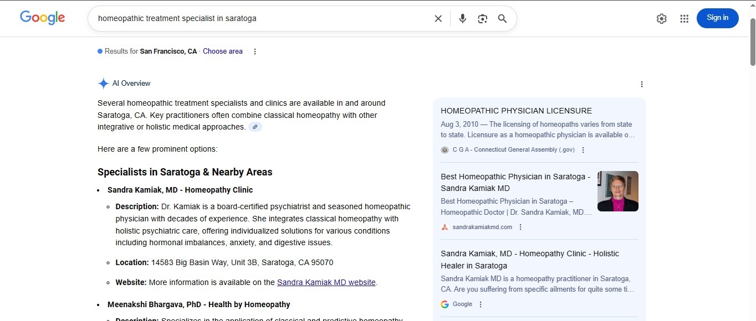756x321 pixels.
Task: Click the Google logo
Action: click(43, 18)
